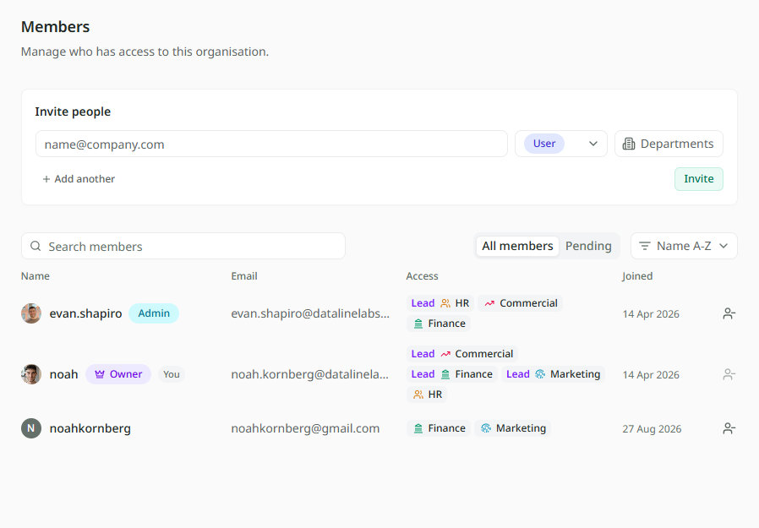Click Lead Marketing tag in noah's row
This screenshot has height=528, width=759.
click(554, 374)
